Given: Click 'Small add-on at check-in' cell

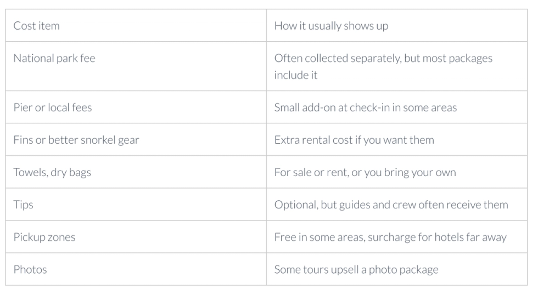Looking at the screenshot, I should point(365,107).
